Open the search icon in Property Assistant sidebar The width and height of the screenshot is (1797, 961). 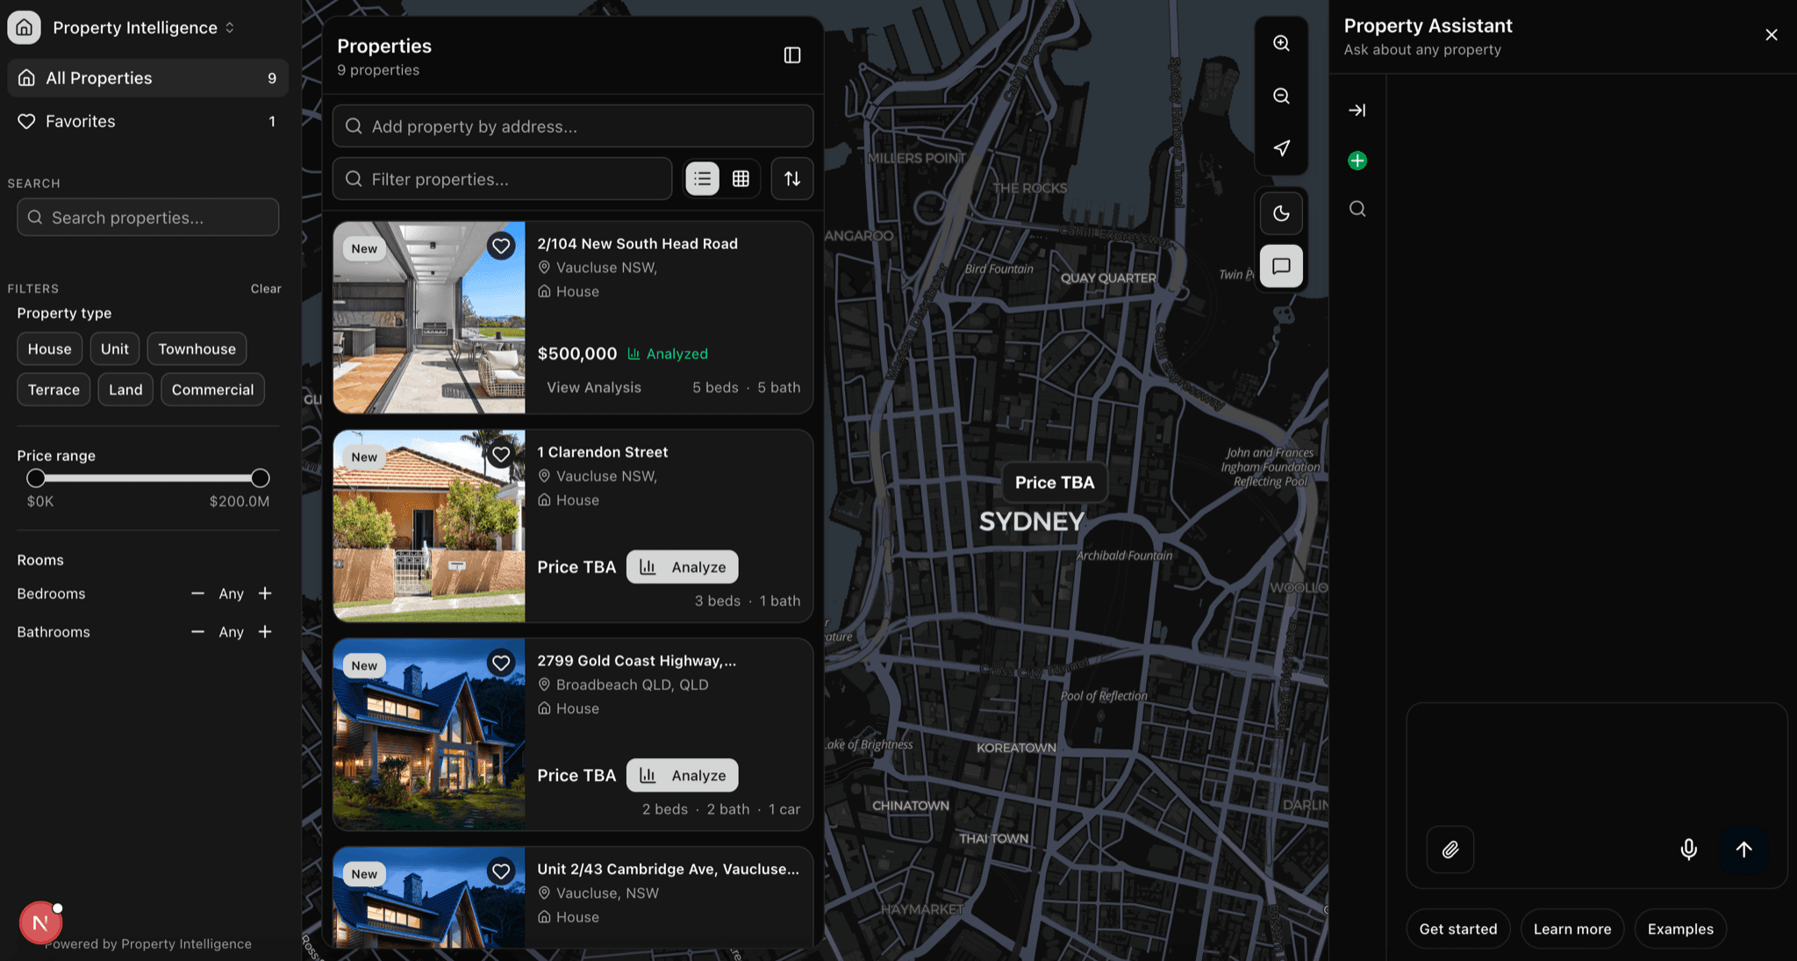pos(1357,209)
